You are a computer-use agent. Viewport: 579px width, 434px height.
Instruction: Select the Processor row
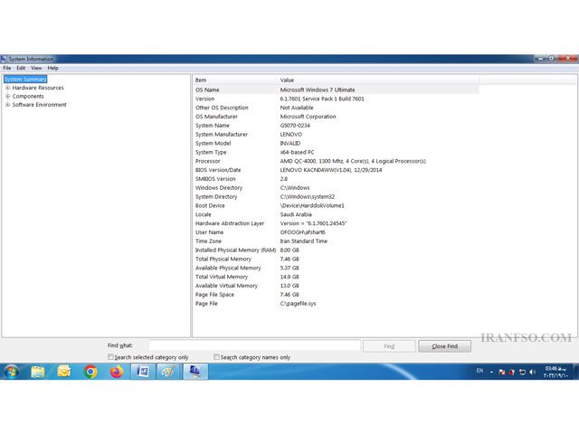click(336, 161)
